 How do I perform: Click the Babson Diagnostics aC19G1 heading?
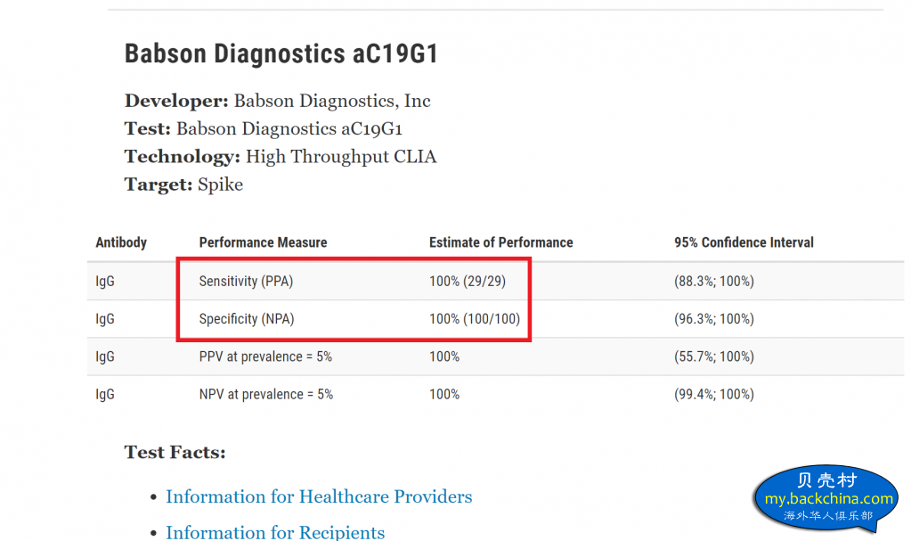[x=281, y=53]
